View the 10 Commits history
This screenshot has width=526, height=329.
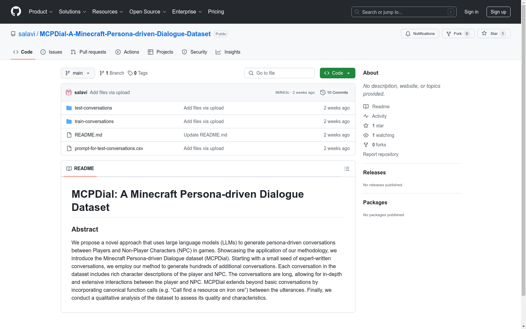pyautogui.click(x=334, y=92)
